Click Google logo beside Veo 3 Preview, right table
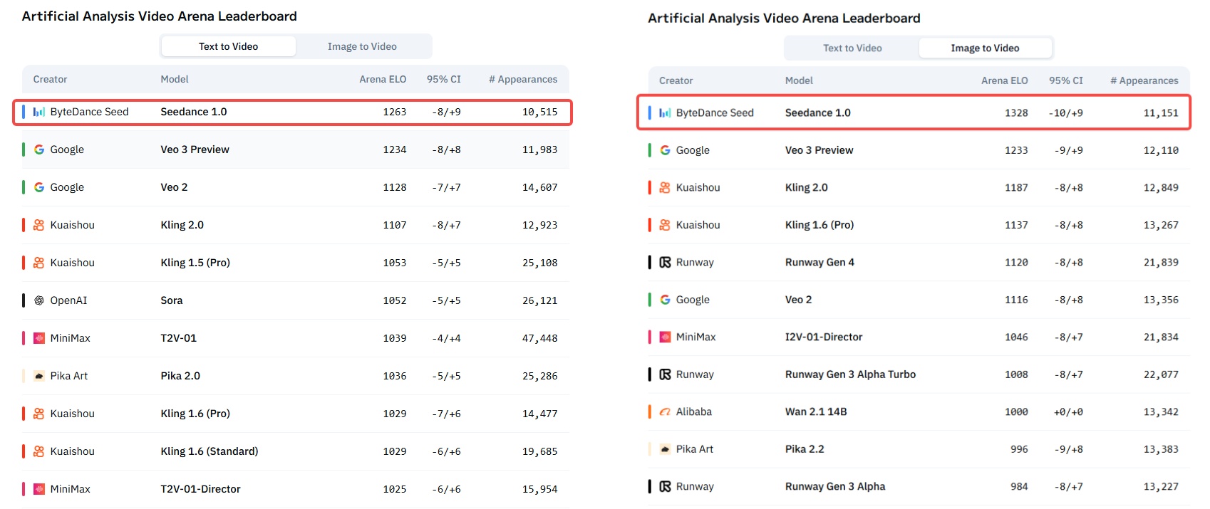 (x=665, y=150)
